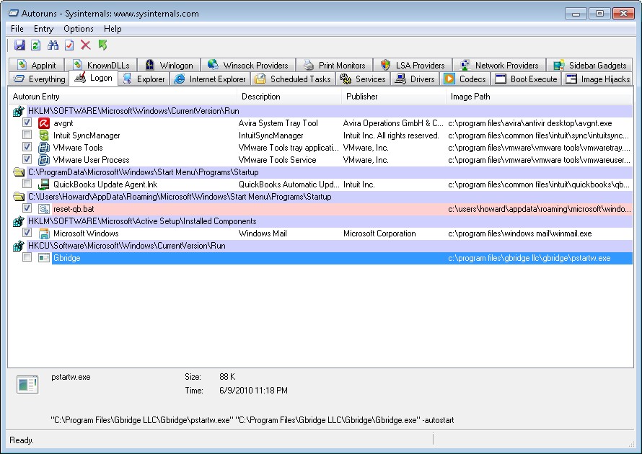This screenshot has height=454, width=642.
Task: Open the Boot Execute tab
Action: point(526,79)
